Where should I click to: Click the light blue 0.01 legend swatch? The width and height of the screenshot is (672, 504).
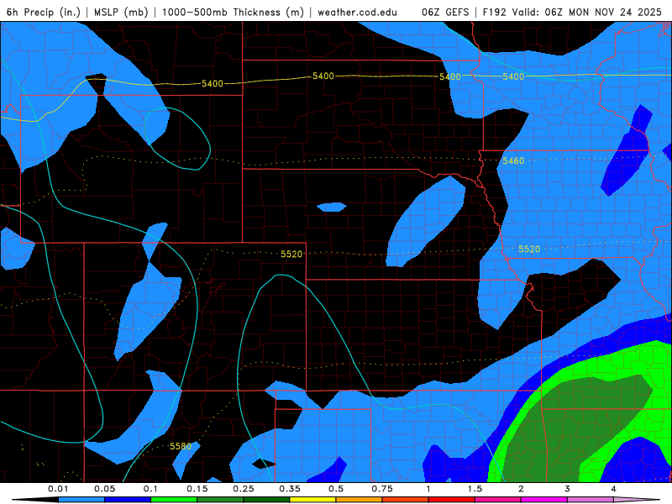pos(81,500)
